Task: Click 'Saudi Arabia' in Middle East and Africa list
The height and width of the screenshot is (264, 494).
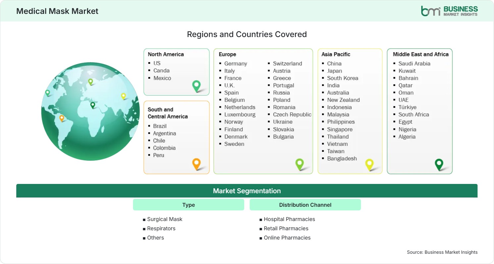Action: pyautogui.click(x=414, y=64)
